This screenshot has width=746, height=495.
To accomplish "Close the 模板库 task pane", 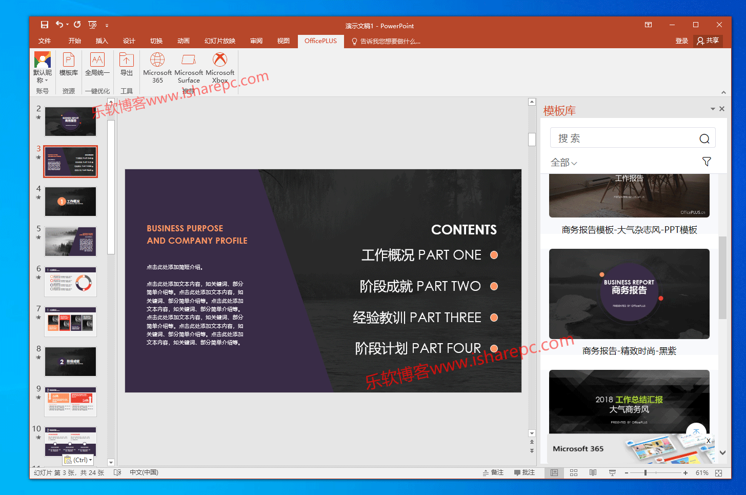I will [x=722, y=109].
